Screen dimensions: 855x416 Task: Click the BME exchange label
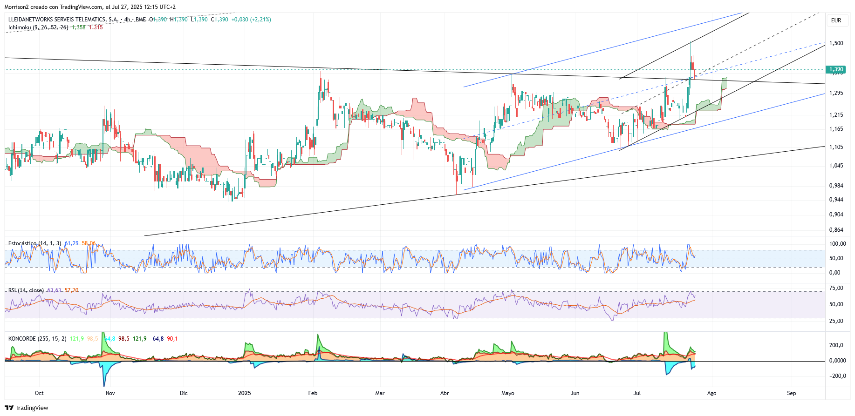pos(141,20)
